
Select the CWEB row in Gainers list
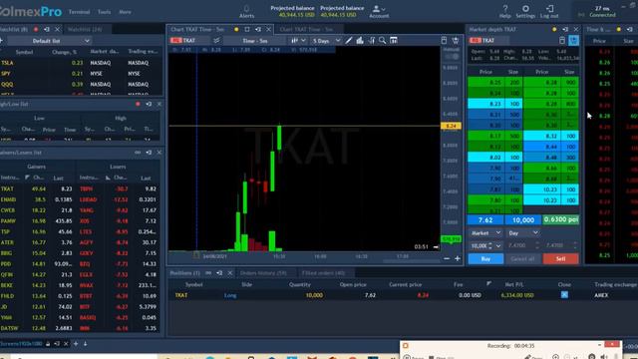(x=39, y=210)
